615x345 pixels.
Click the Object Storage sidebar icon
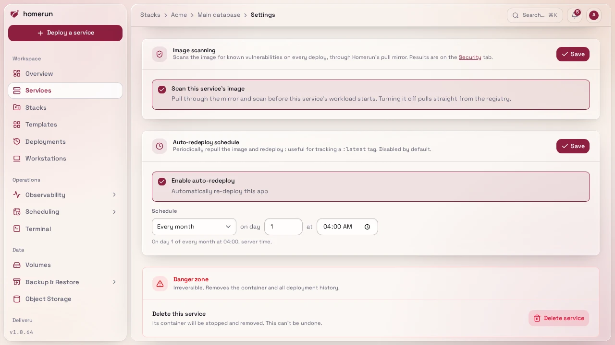17,299
